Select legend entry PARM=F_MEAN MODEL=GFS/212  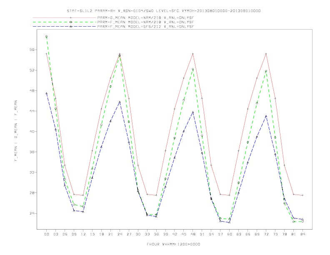coord(145,27)
